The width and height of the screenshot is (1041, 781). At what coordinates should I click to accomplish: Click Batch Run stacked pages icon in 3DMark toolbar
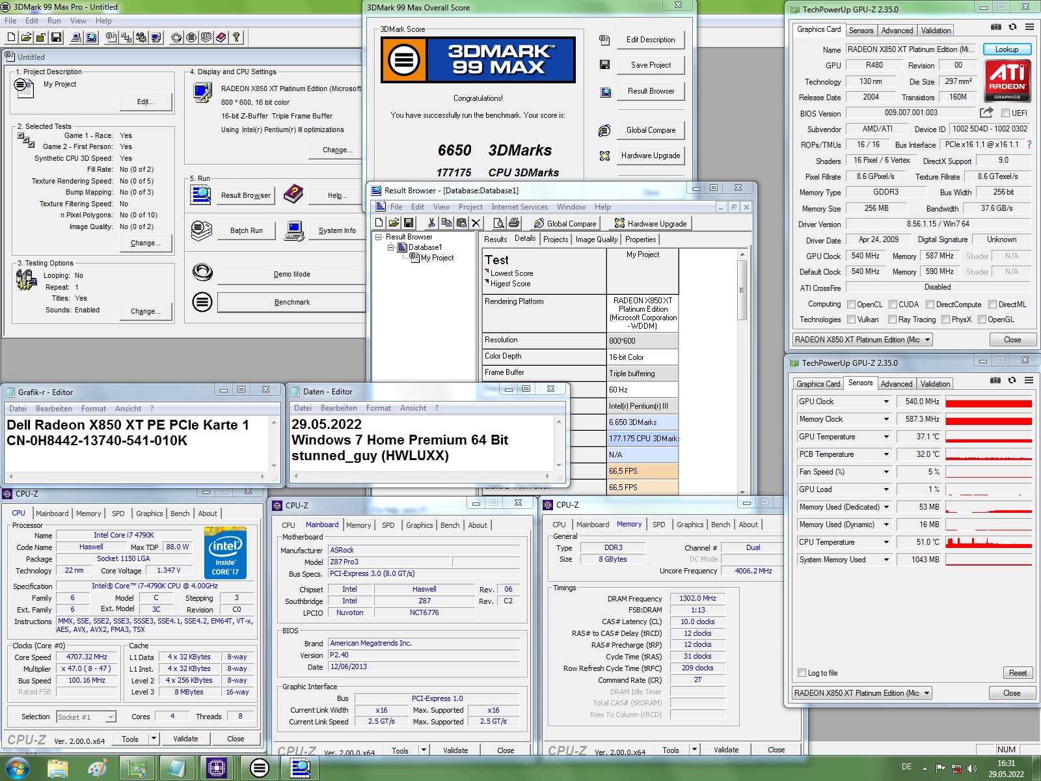click(x=206, y=38)
